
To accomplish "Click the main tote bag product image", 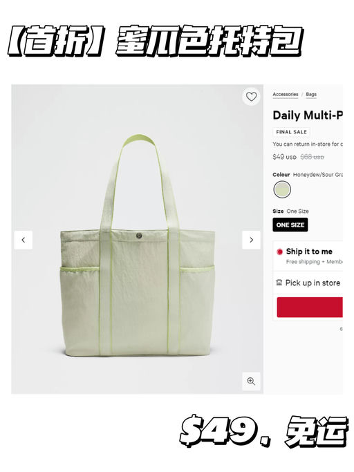I will pyautogui.click(x=138, y=245).
